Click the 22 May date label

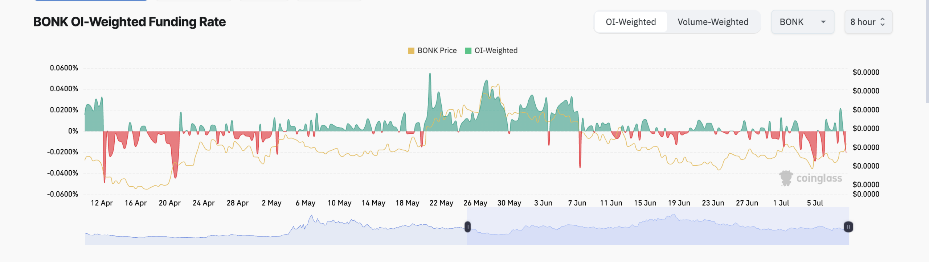pyautogui.click(x=441, y=203)
